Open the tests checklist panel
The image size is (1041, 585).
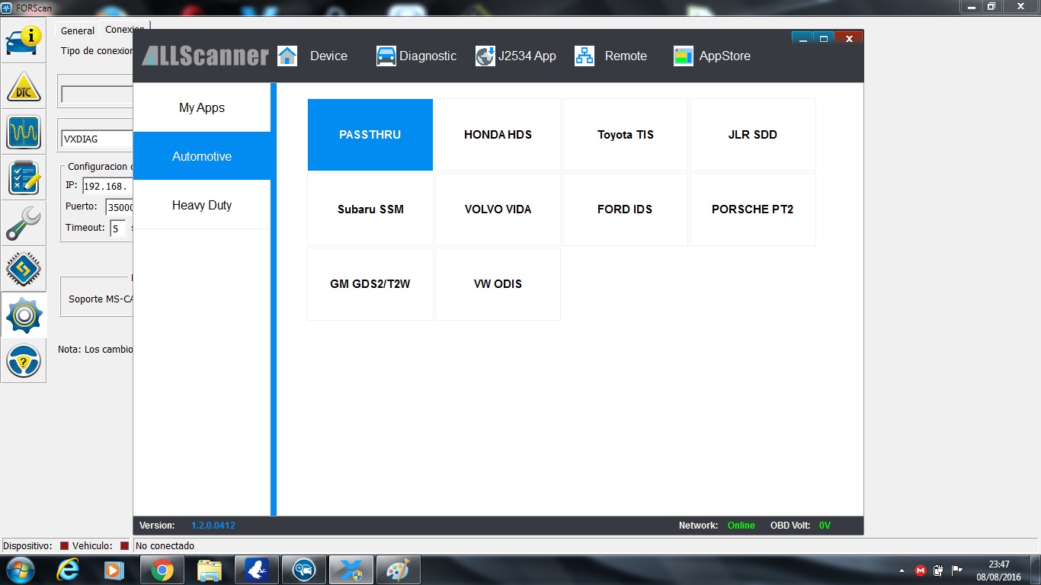24,177
